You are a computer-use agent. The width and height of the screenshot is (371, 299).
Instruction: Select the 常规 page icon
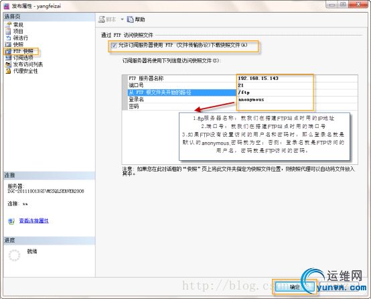tap(8, 25)
